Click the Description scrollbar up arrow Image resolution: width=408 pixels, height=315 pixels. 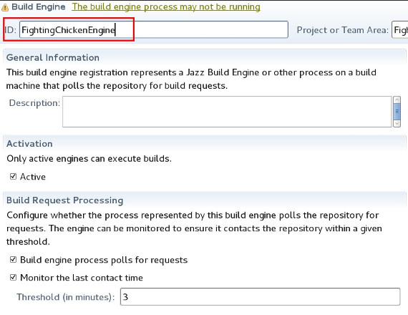point(397,100)
